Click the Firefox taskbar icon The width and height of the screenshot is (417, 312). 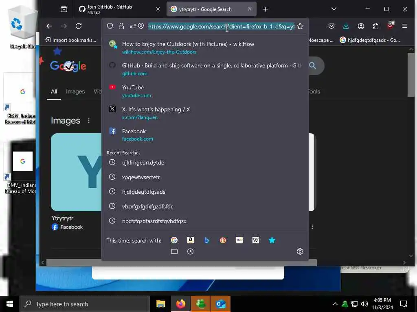180,304
